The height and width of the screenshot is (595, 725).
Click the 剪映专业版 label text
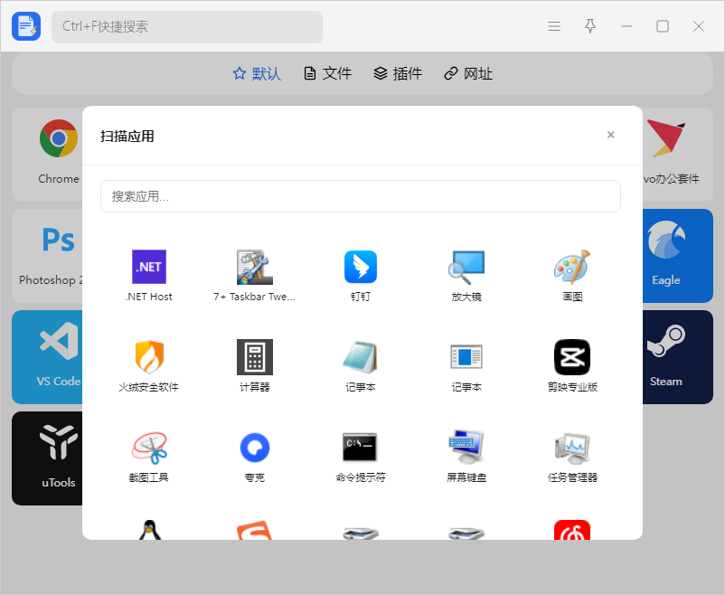[572, 387]
